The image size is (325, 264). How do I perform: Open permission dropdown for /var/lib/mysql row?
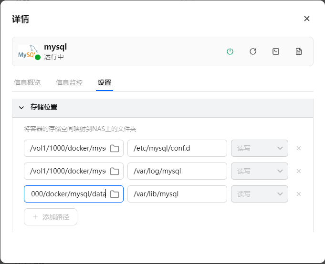[260, 194]
